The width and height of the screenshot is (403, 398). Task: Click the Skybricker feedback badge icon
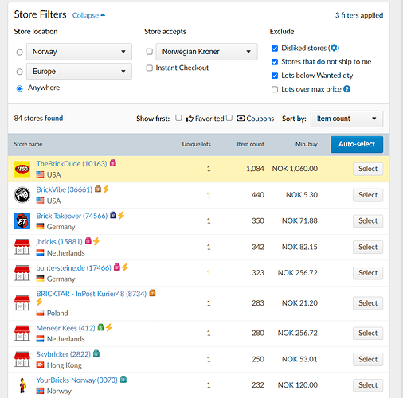(x=96, y=353)
